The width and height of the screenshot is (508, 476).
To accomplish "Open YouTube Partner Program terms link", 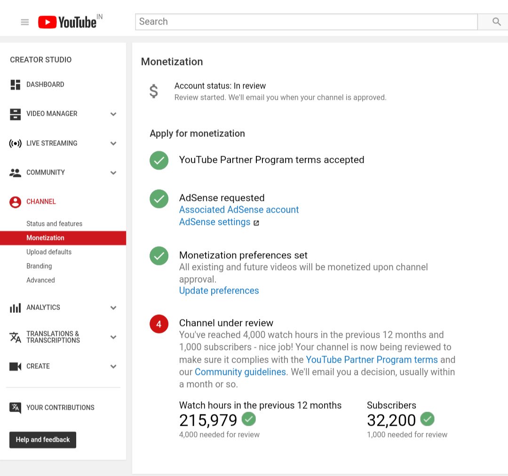I will [372, 360].
